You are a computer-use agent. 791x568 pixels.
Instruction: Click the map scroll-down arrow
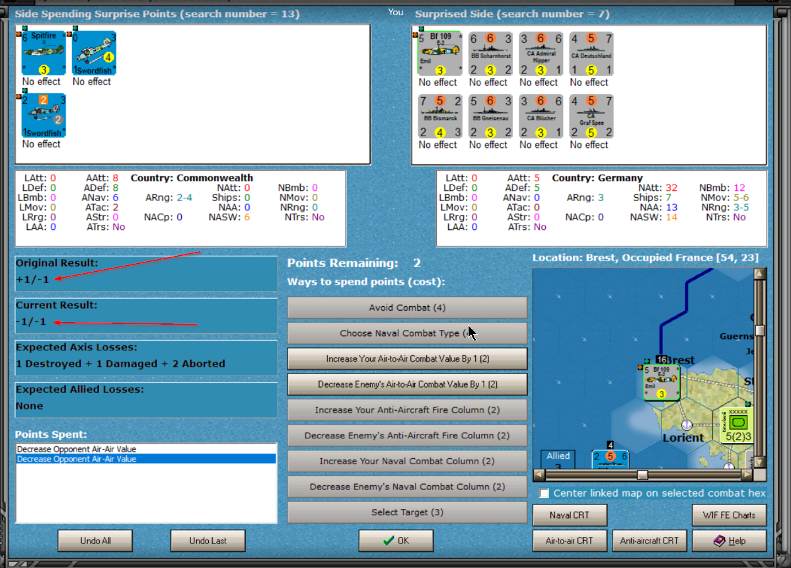pos(760,462)
